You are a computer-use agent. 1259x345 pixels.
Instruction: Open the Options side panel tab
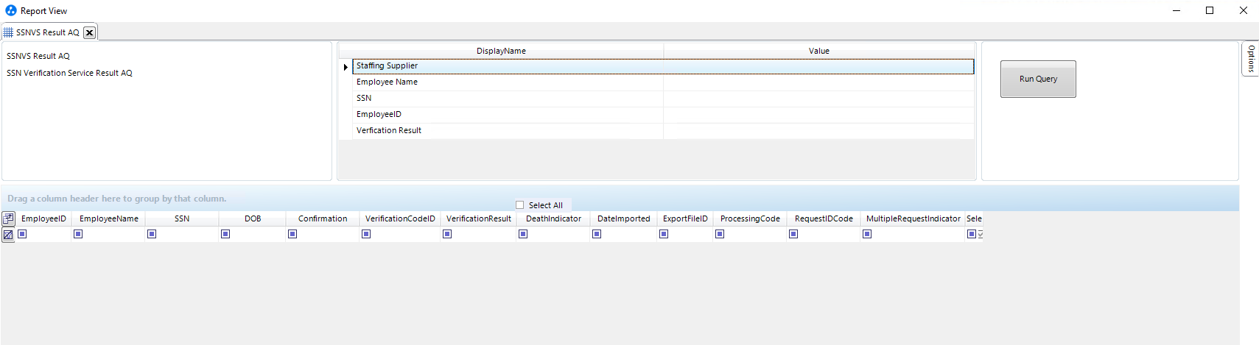[x=1250, y=59]
